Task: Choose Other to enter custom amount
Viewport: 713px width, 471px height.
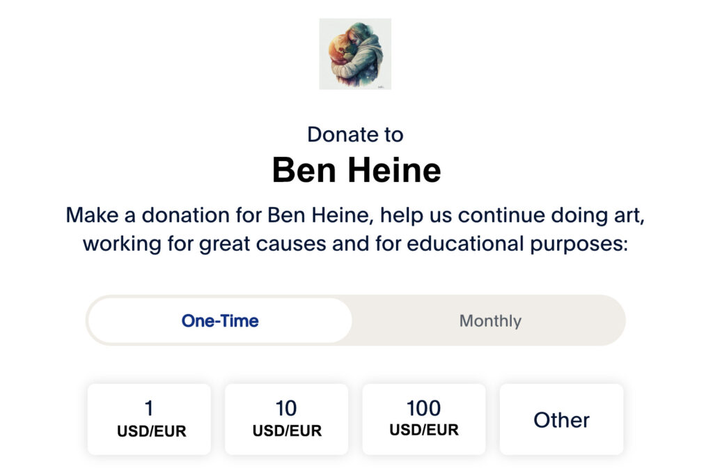Action: (561, 419)
